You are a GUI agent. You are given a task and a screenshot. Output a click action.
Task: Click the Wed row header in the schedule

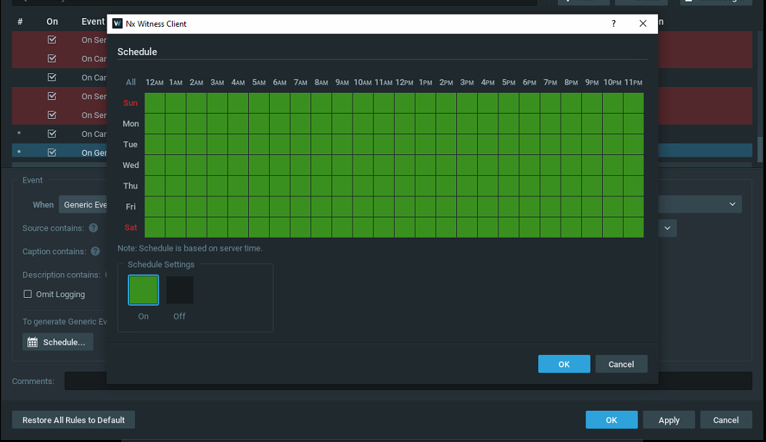point(131,165)
